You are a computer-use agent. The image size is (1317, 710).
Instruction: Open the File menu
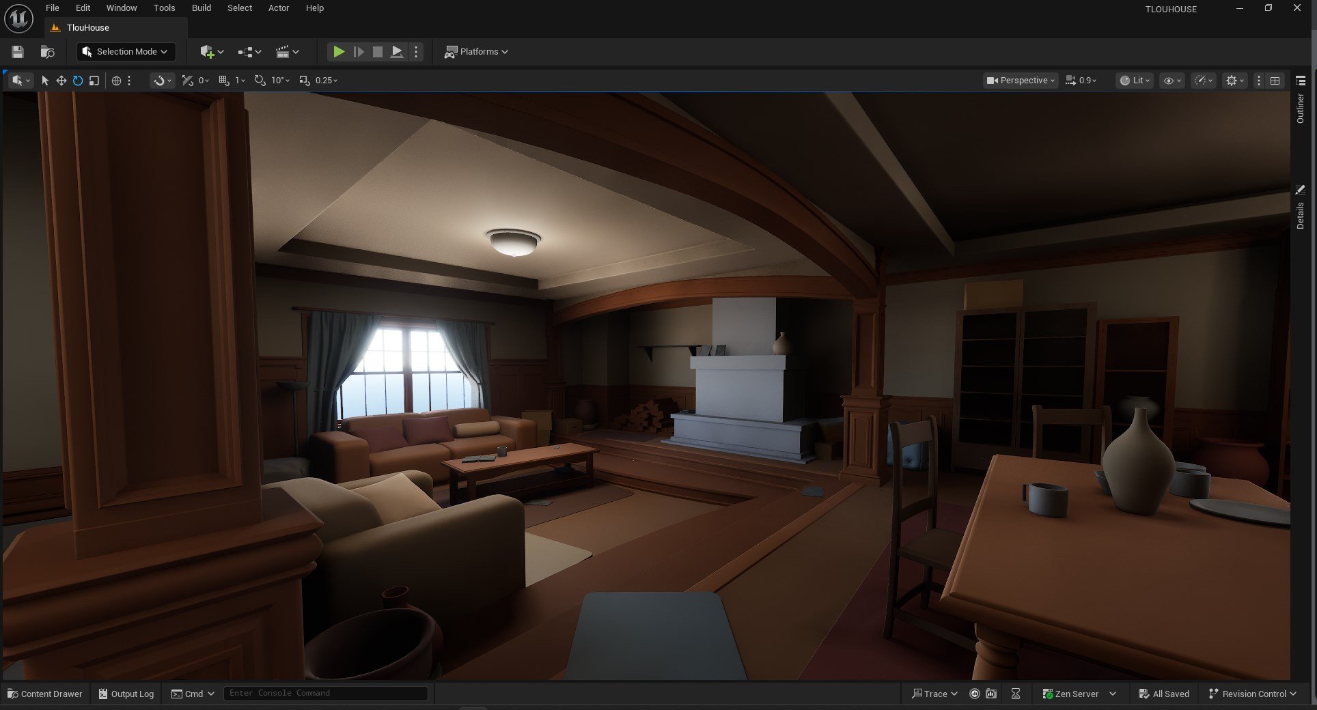click(x=53, y=8)
